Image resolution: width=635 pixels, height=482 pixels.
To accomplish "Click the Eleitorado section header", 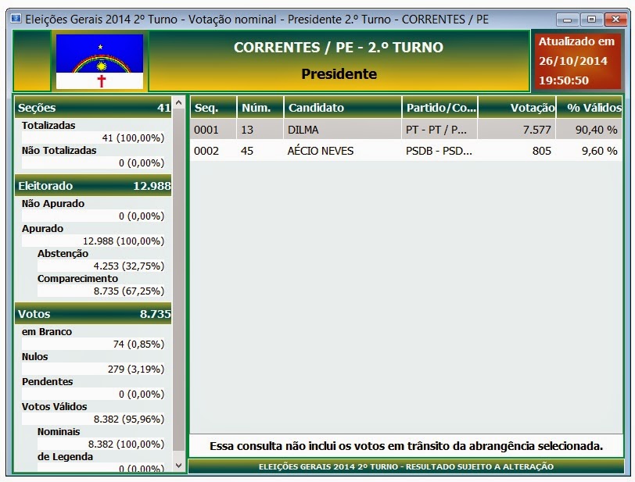I will (93, 186).
